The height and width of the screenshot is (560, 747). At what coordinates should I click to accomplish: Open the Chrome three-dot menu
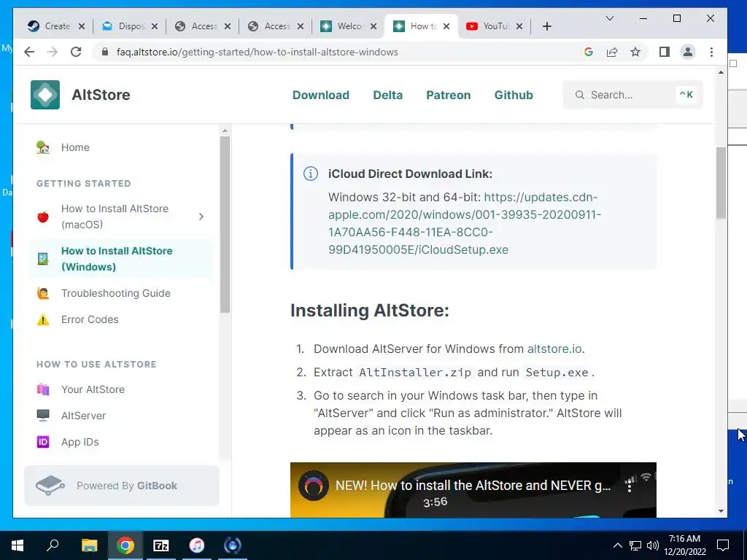711,52
